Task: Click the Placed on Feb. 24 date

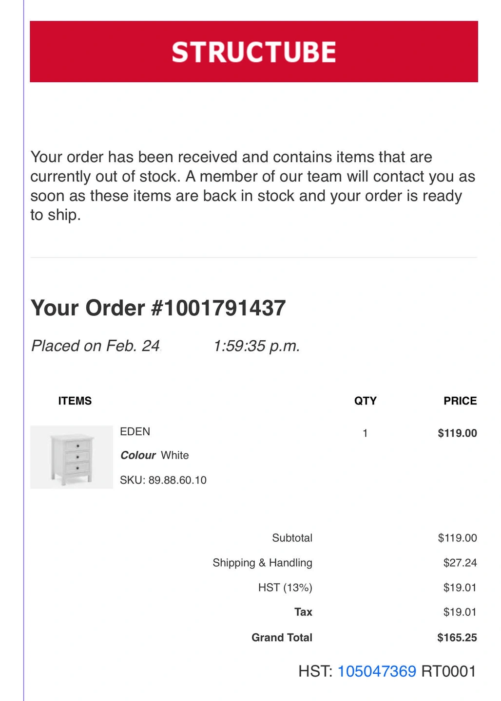Action: pyautogui.click(x=96, y=346)
